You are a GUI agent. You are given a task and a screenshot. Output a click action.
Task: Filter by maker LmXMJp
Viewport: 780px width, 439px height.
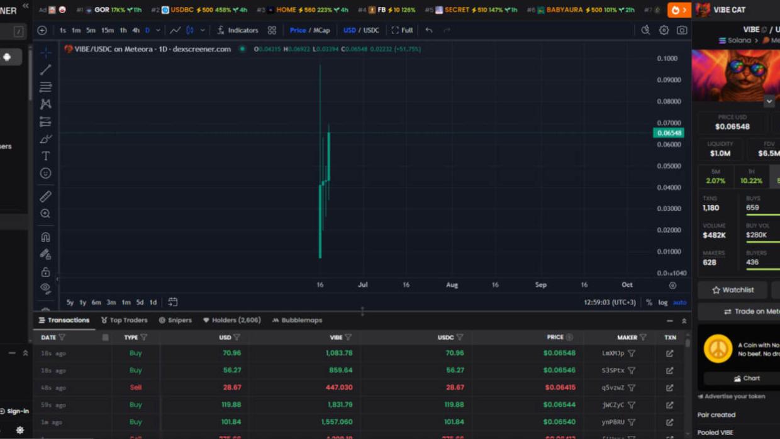632,353
